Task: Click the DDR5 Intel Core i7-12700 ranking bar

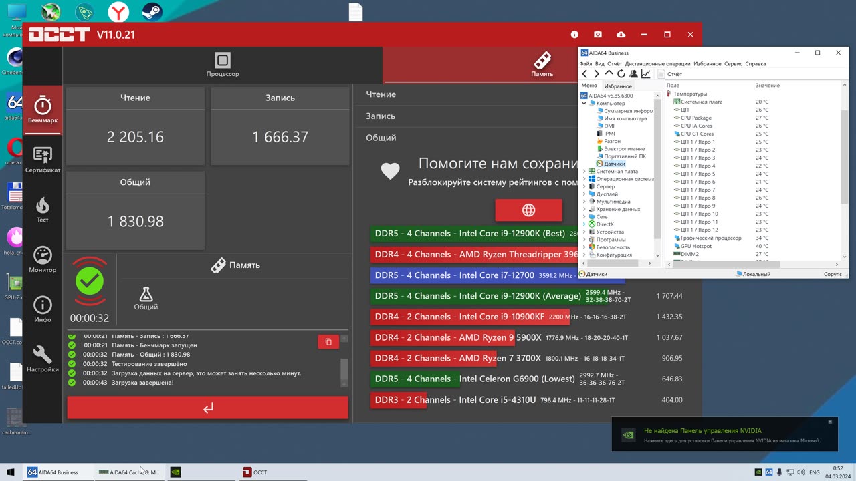Action: point(498,275)
